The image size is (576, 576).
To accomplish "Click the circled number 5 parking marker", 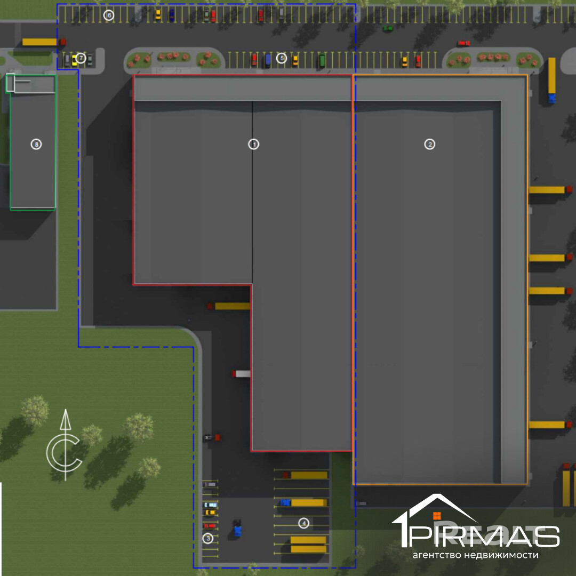I will coord(282,58).
